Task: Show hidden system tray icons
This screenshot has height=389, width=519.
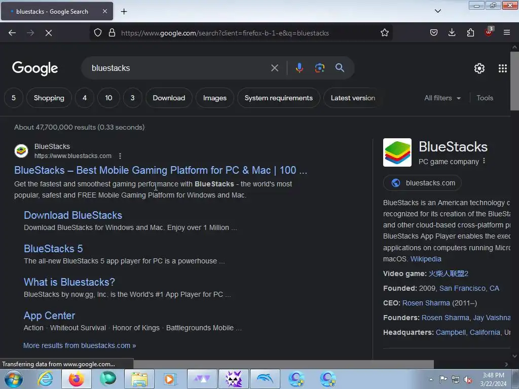Action: coord(431,380)
